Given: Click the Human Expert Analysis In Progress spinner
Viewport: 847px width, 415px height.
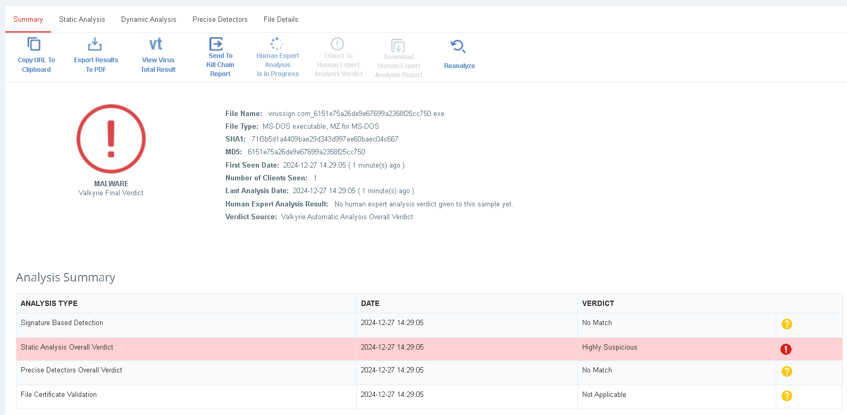Looking at the screenshot, I should click(277, 44).
